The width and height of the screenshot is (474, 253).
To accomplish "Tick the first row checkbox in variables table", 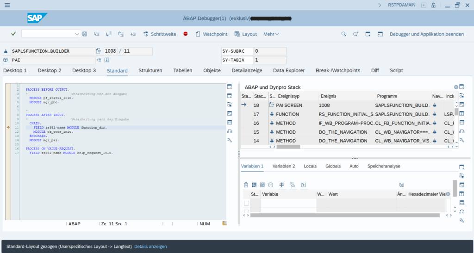I will coord(247,203).
